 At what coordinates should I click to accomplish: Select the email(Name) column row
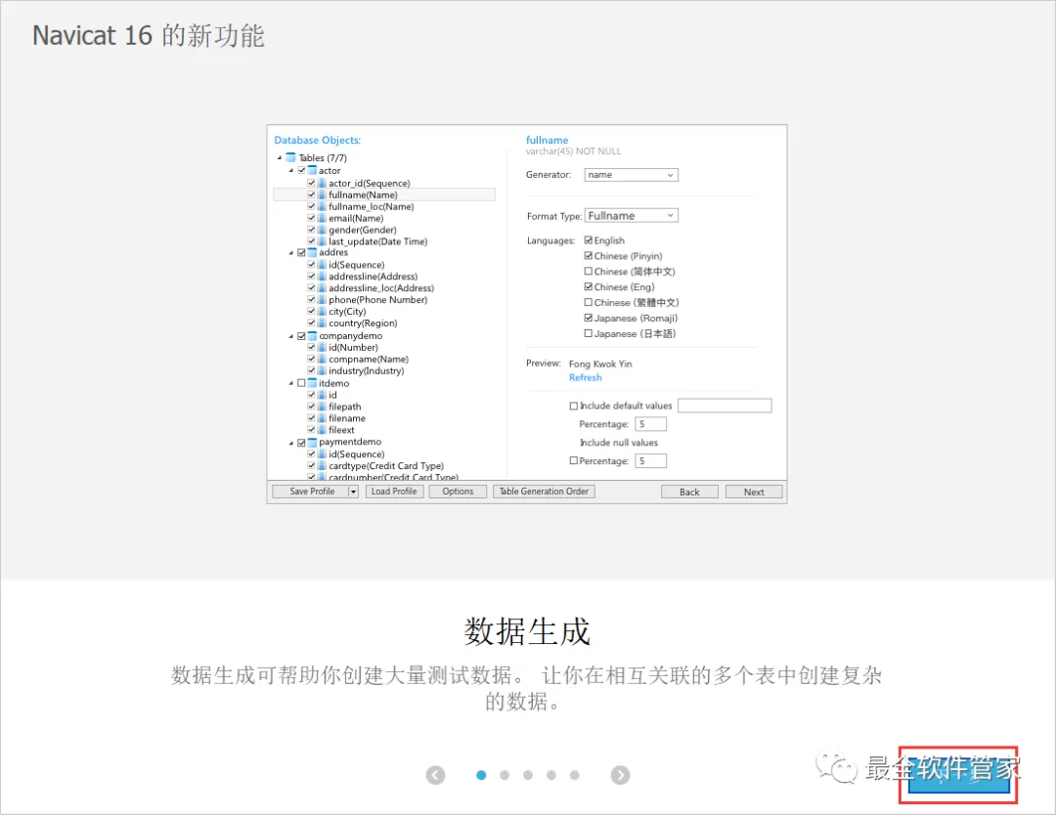pyautogui.click(x=356, y=219)
